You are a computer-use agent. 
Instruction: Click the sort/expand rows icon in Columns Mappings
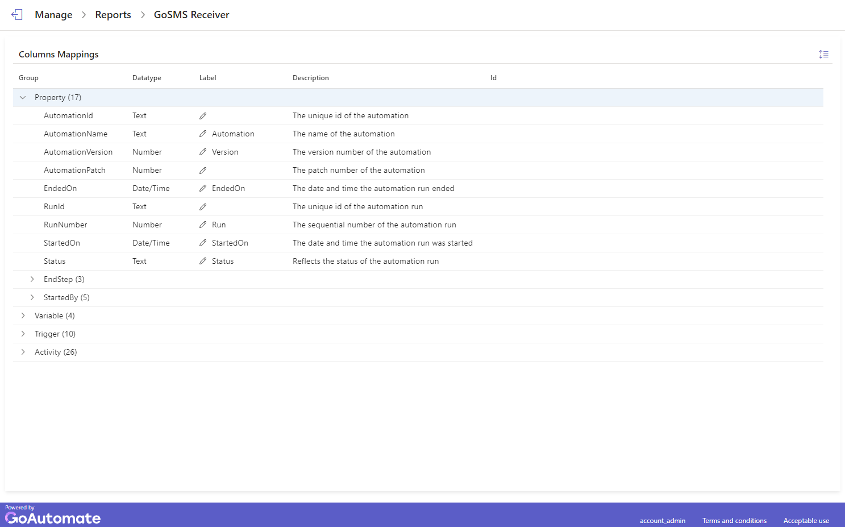(823, 55)
